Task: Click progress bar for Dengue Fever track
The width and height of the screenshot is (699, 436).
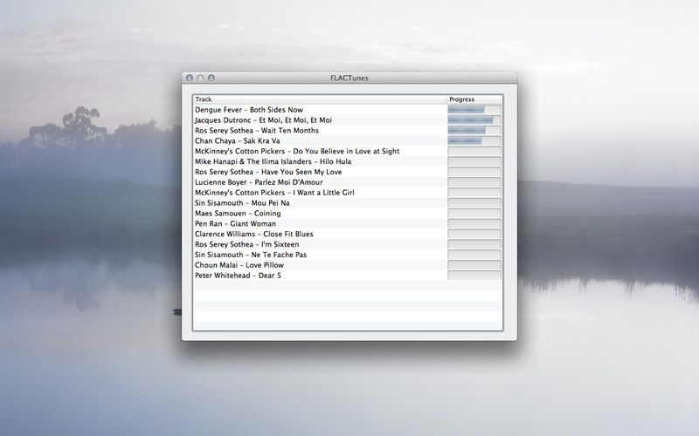Action: pos(474,110)
